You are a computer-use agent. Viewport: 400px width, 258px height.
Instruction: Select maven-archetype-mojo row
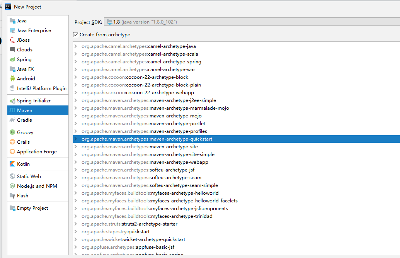(236, 116)
